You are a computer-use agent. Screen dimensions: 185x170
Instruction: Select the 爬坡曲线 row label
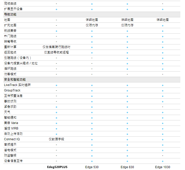coord(10,4)
